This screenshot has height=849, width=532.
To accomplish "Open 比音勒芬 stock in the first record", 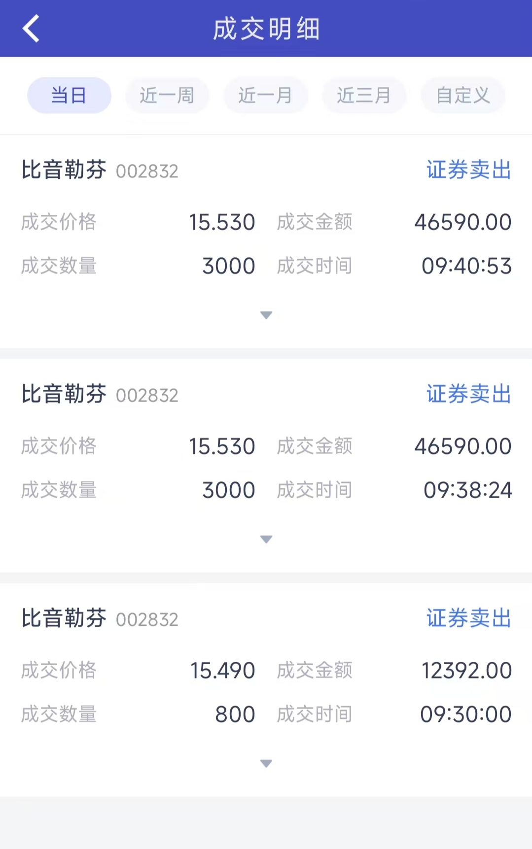I will (64, 170).
